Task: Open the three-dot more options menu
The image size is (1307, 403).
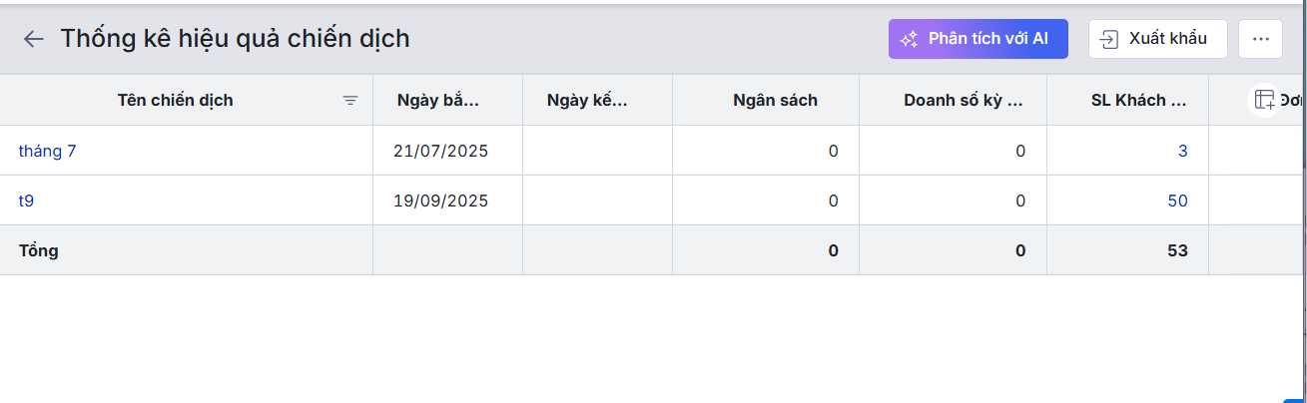Action: pyautogui.click(x=1260, y=39)
